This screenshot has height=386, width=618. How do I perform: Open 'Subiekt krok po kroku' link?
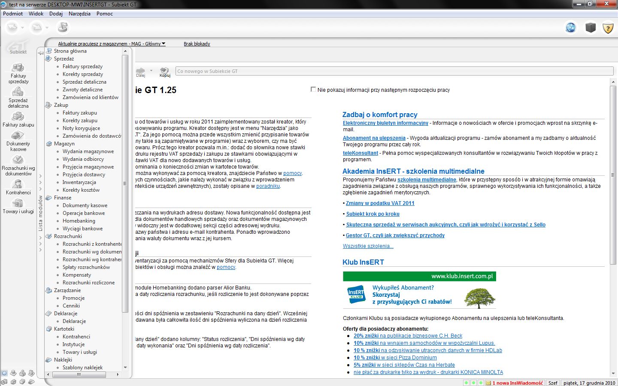373,214
